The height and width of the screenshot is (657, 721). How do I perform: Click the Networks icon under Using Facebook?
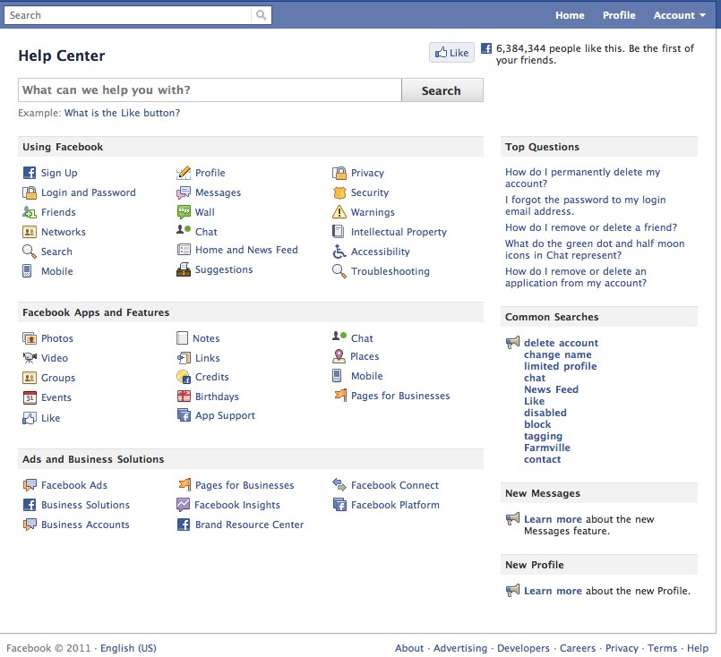(30, 232)
